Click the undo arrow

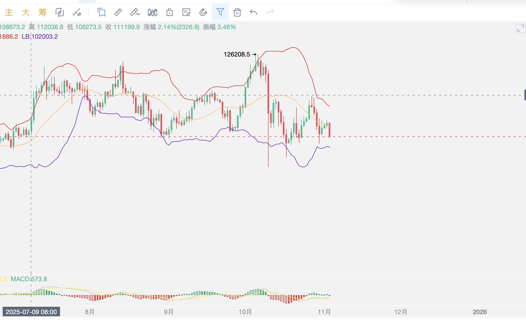(254, 12)
